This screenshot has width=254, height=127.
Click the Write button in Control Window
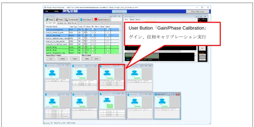point(59,19)
